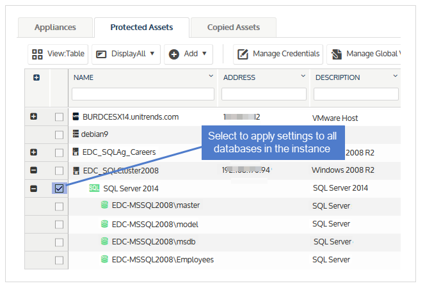
Task: Click the server icon beside EDC_SQLAg_Careers
Action: 76,152
